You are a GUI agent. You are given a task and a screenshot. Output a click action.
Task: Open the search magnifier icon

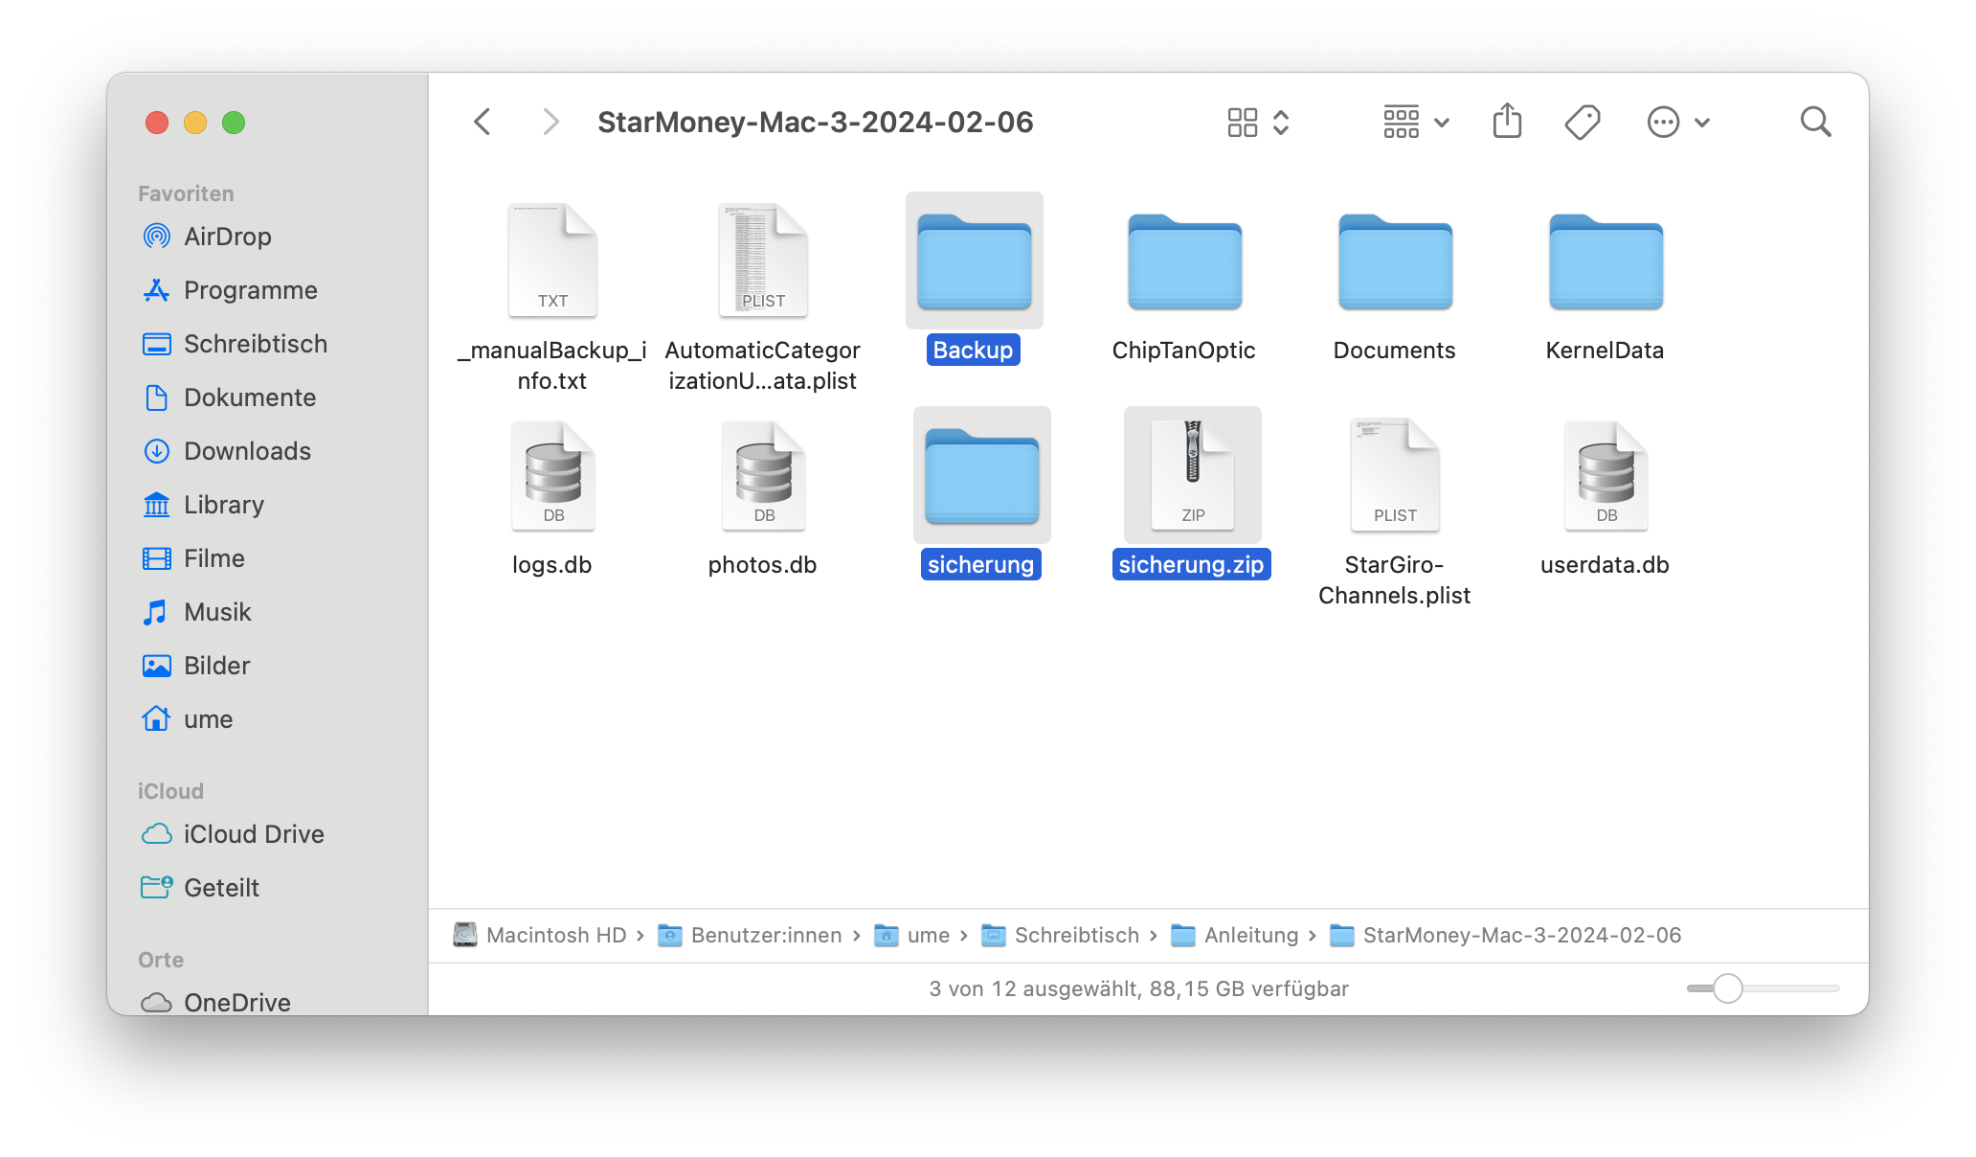[x=1815, y=122]
